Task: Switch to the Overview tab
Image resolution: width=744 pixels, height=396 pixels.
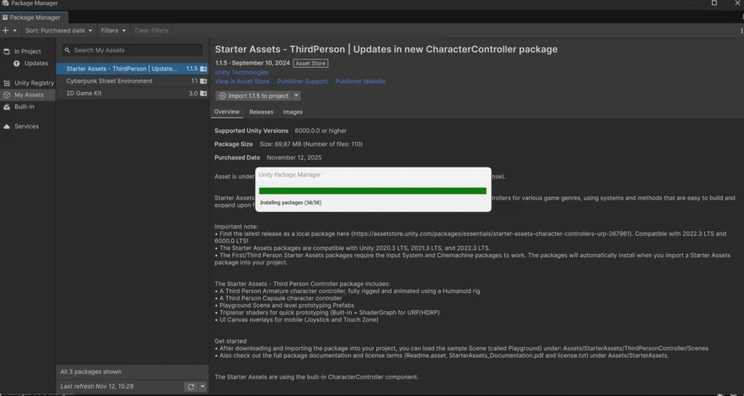Action: 227,112
